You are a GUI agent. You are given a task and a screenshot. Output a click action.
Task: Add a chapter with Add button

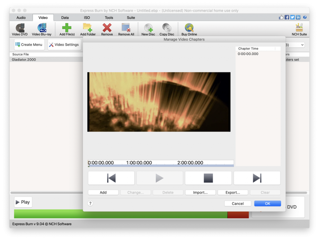(103, 192)
